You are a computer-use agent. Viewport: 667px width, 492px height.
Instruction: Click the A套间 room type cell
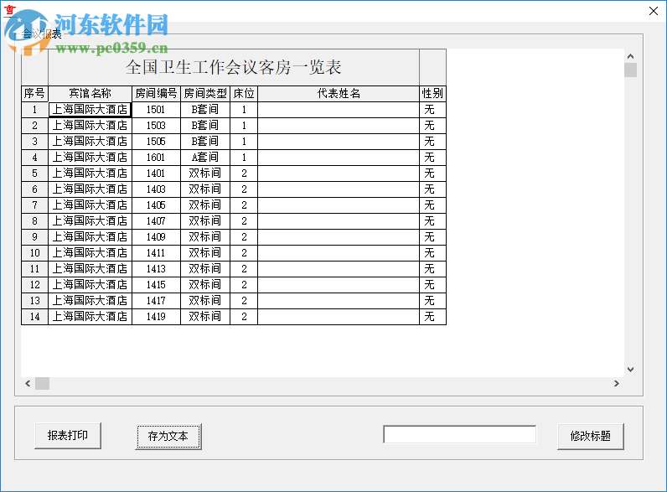(x=205, y=158)
